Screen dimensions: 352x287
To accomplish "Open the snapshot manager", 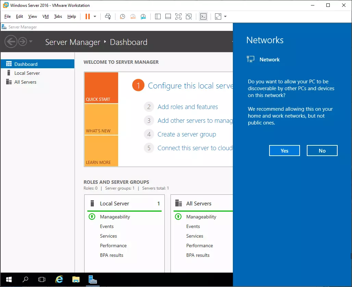I will (x=143, y=16).
